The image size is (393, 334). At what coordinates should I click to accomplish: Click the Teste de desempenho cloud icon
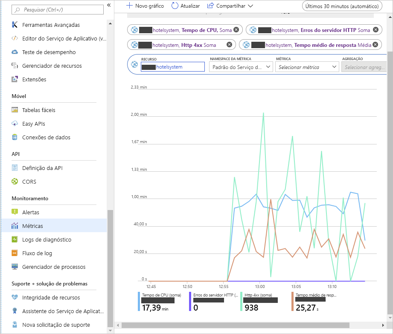(15, 52)
